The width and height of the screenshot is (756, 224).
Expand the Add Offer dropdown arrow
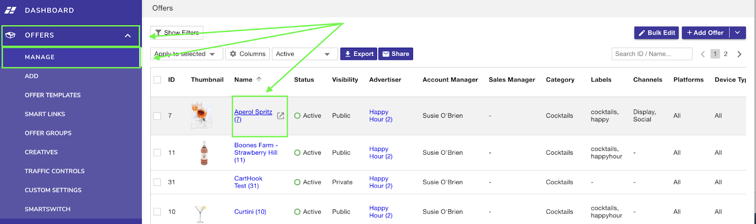(x=738, y=33)
